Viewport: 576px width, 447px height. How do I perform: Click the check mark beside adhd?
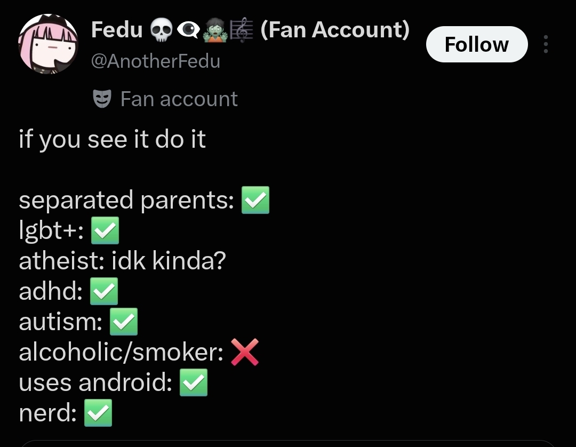click(104, 291)
